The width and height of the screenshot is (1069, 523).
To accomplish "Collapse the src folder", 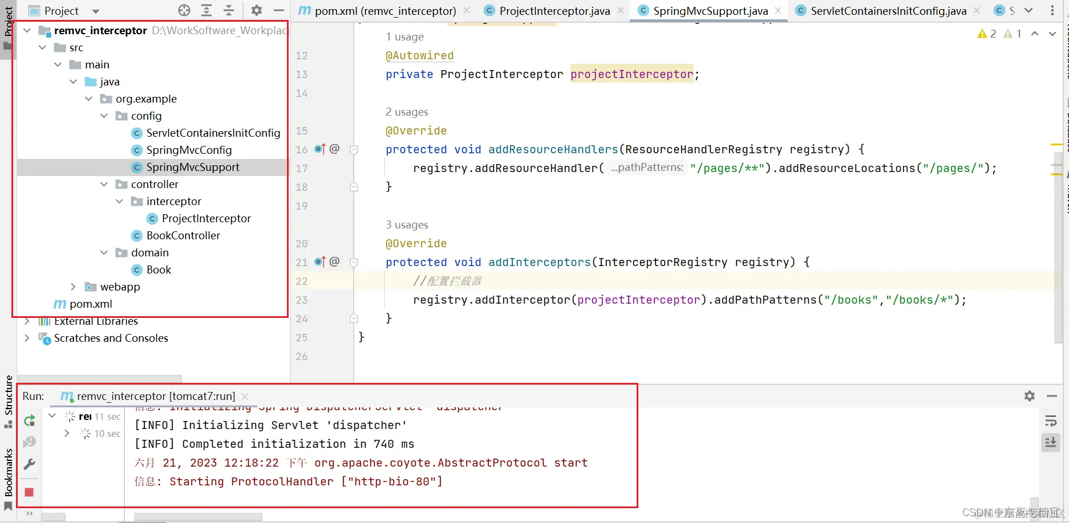I will click(x=42, y=47).
